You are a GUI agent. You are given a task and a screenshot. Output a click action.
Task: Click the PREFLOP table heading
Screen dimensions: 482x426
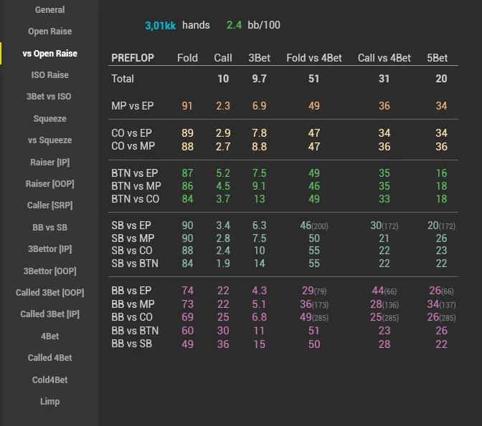point(134,58)
